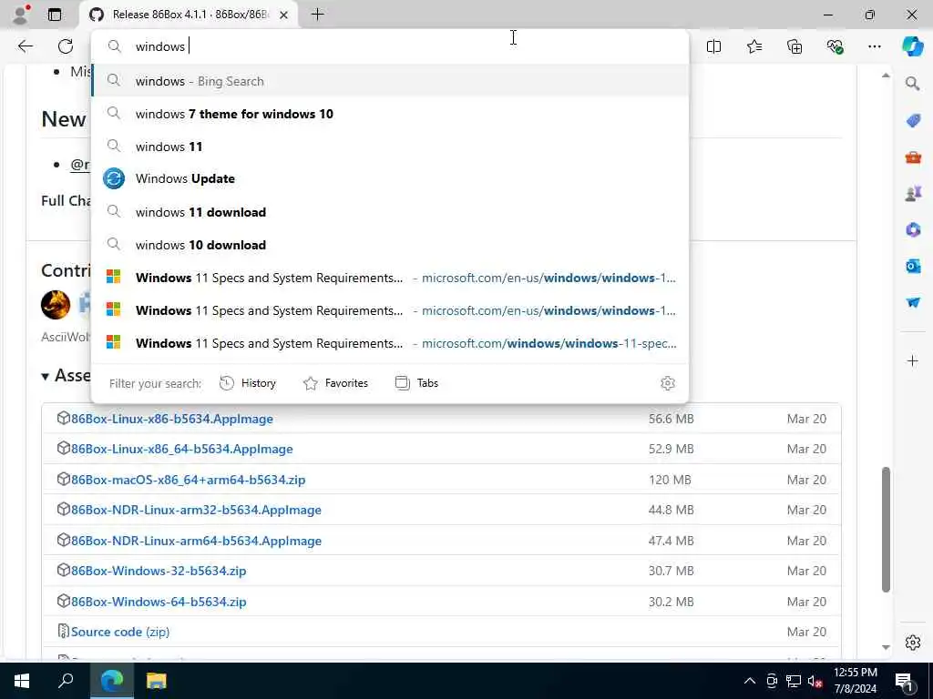Click in the address bar text field

click(390, 46)
